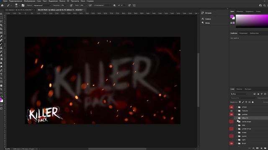Click the fx layer style icon

[x=253, y=148]
